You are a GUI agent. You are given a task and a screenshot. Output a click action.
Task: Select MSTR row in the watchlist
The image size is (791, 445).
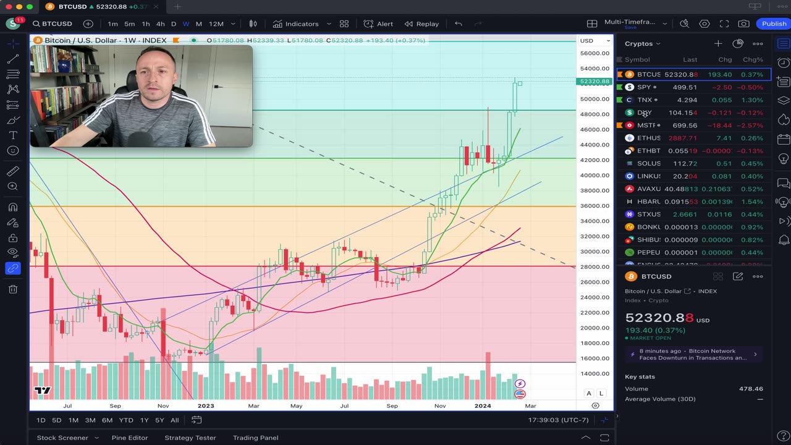tap(694, 125)
